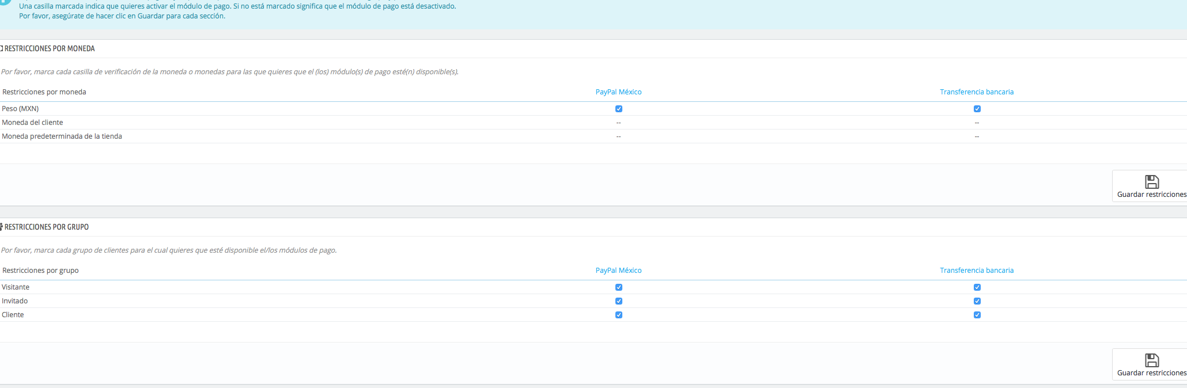Click the group restrictions help text
The width and height of the screenshot is (1187, 388).
(x=169, y=250)
